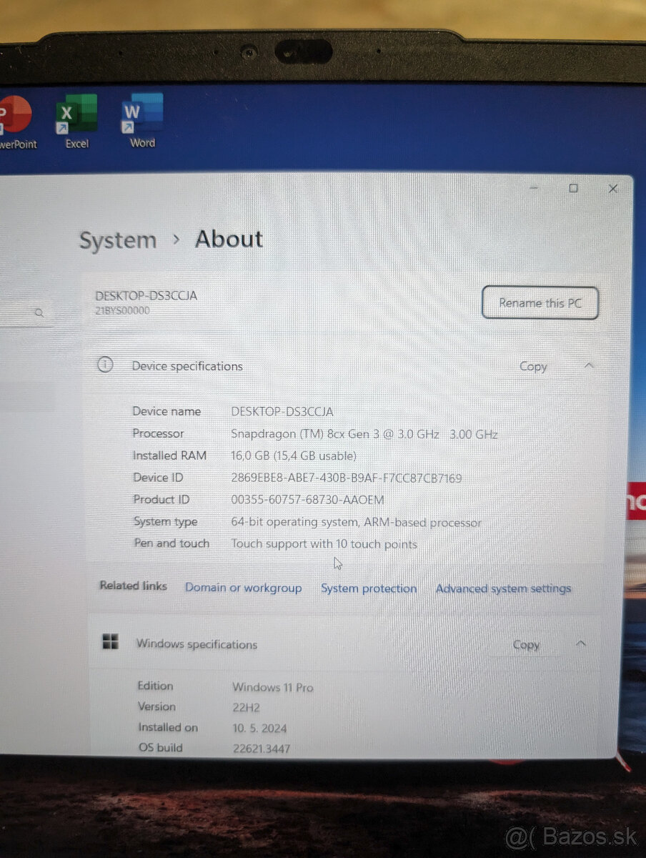646x858 pixels.
Task: Copy the Device specifications details
Action: pyautogui.click(x=532, y=366)
